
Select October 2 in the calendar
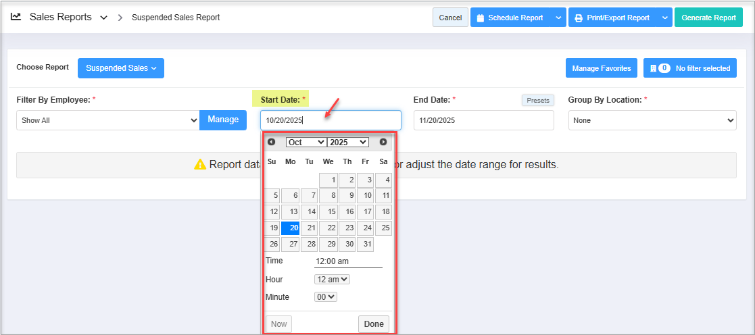pyautogui.click(x=347, y=180)
